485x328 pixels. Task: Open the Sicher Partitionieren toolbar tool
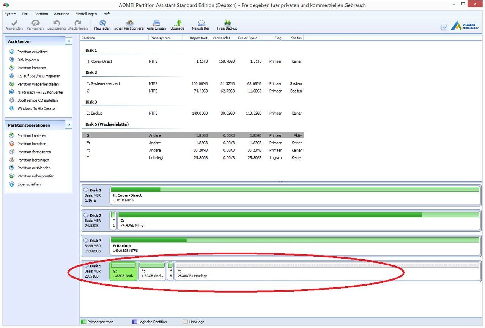point(129,25)
